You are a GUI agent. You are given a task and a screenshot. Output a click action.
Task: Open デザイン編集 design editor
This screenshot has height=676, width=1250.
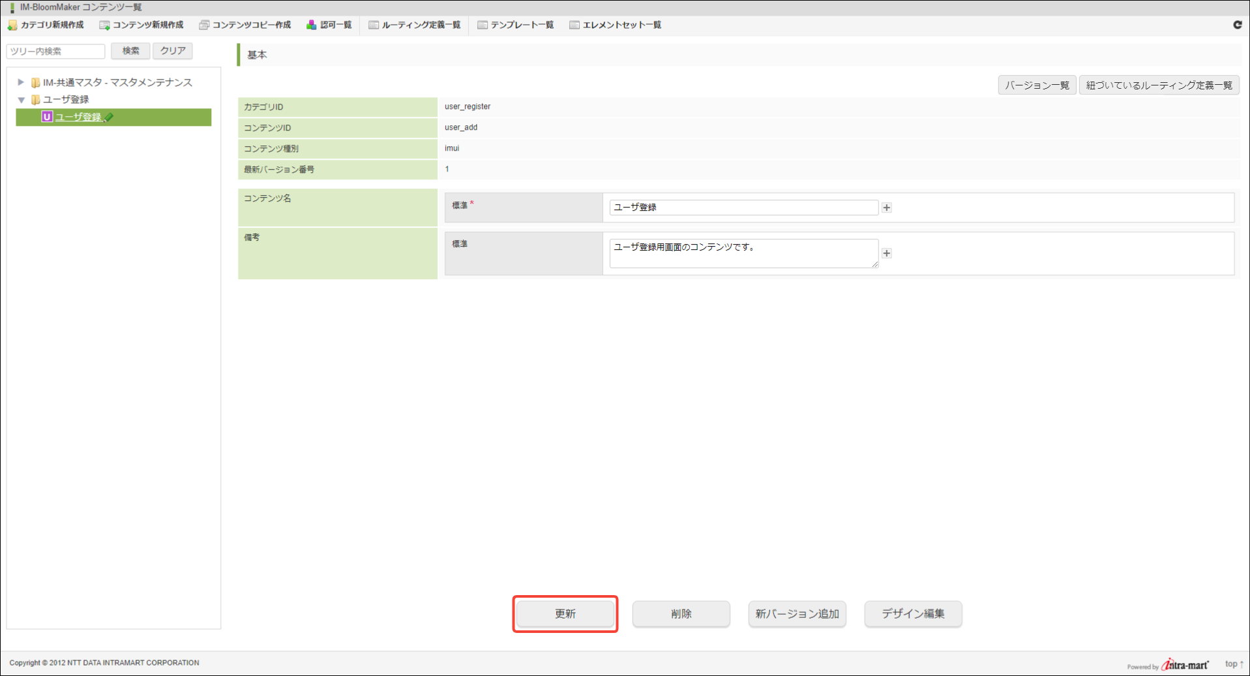coord(913,613)
